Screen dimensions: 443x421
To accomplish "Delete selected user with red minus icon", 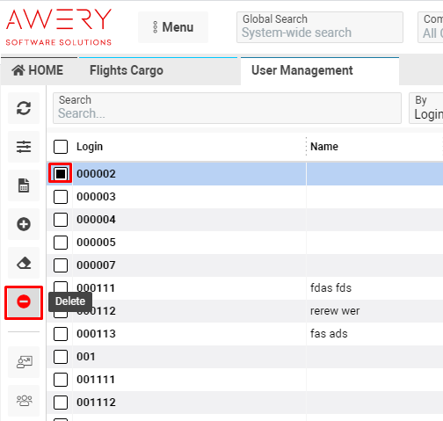I will pos(24,301).
